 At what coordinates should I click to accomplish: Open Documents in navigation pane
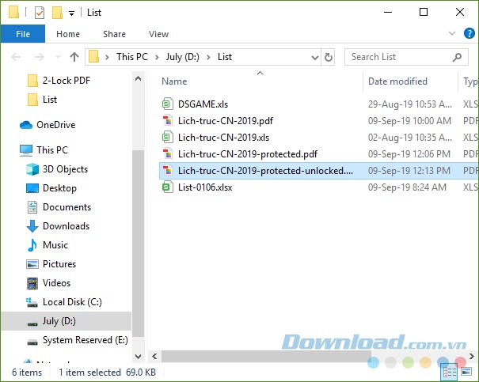(59, 207)
